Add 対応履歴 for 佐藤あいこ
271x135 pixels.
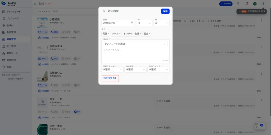pos(43,91)
